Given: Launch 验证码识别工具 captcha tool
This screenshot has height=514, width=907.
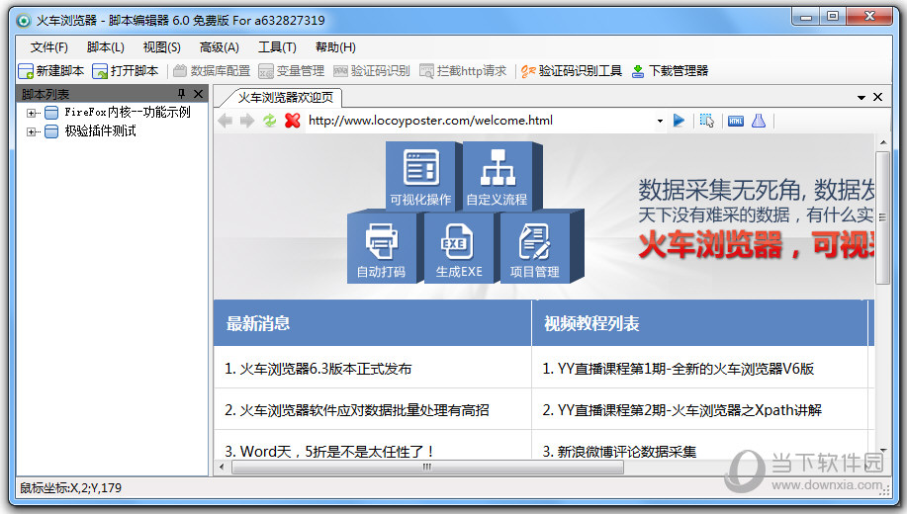Looking at the screenshot, I should 572,71.
